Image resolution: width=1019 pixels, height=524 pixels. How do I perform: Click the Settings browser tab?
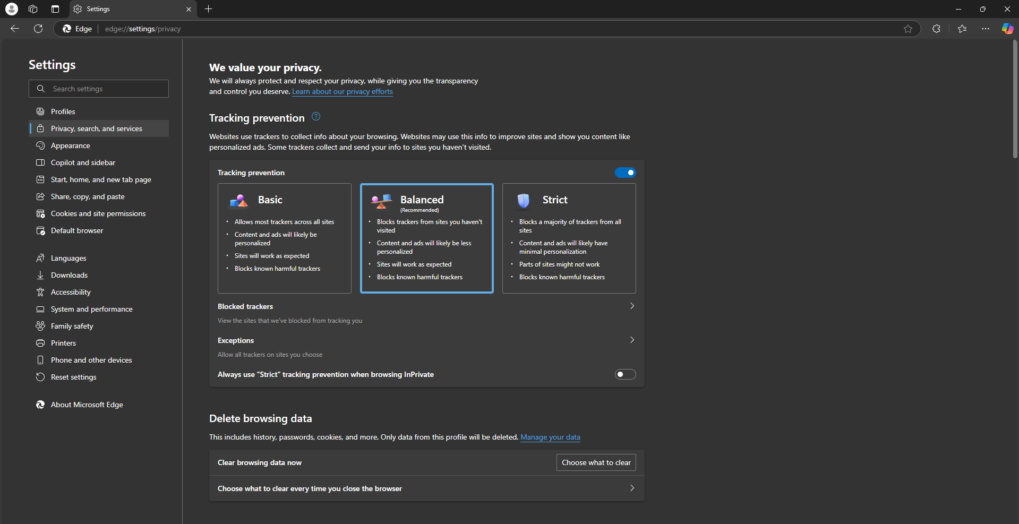pos(133,9)
